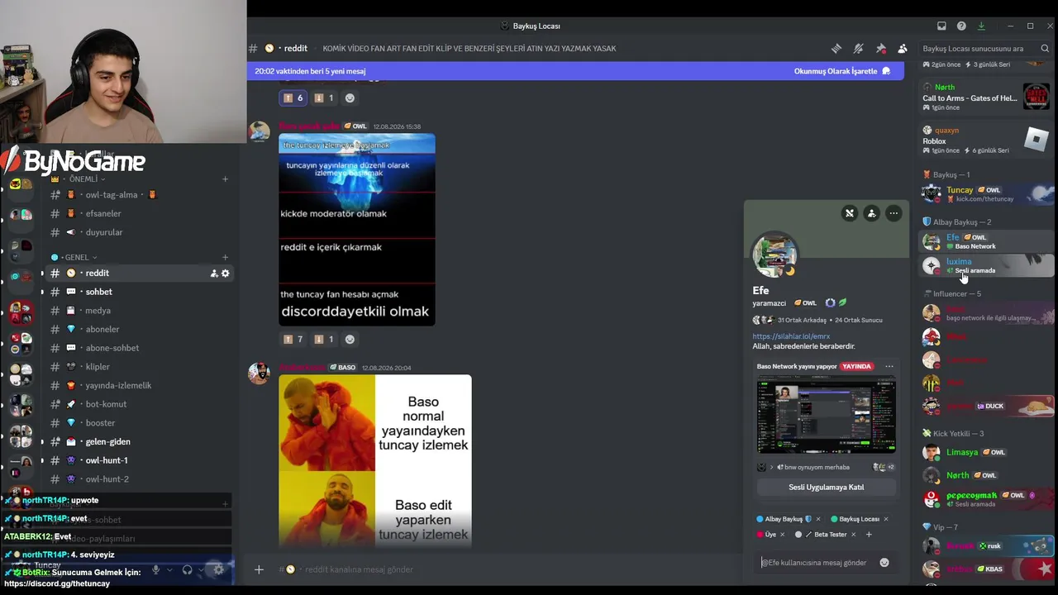Join voice via Sesli Uygulamaya Katıl
The height and width of the screenshot is (595, 1058).
coord(826,488)
